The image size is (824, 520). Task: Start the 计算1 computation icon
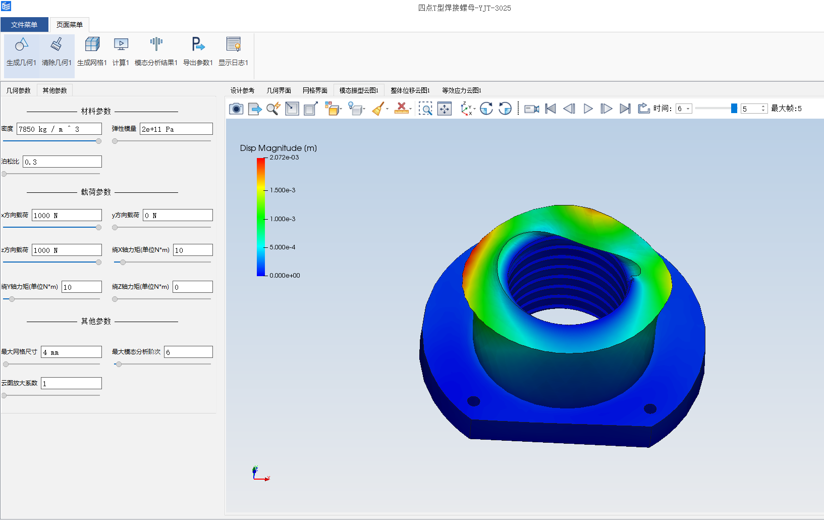point(121,44)
